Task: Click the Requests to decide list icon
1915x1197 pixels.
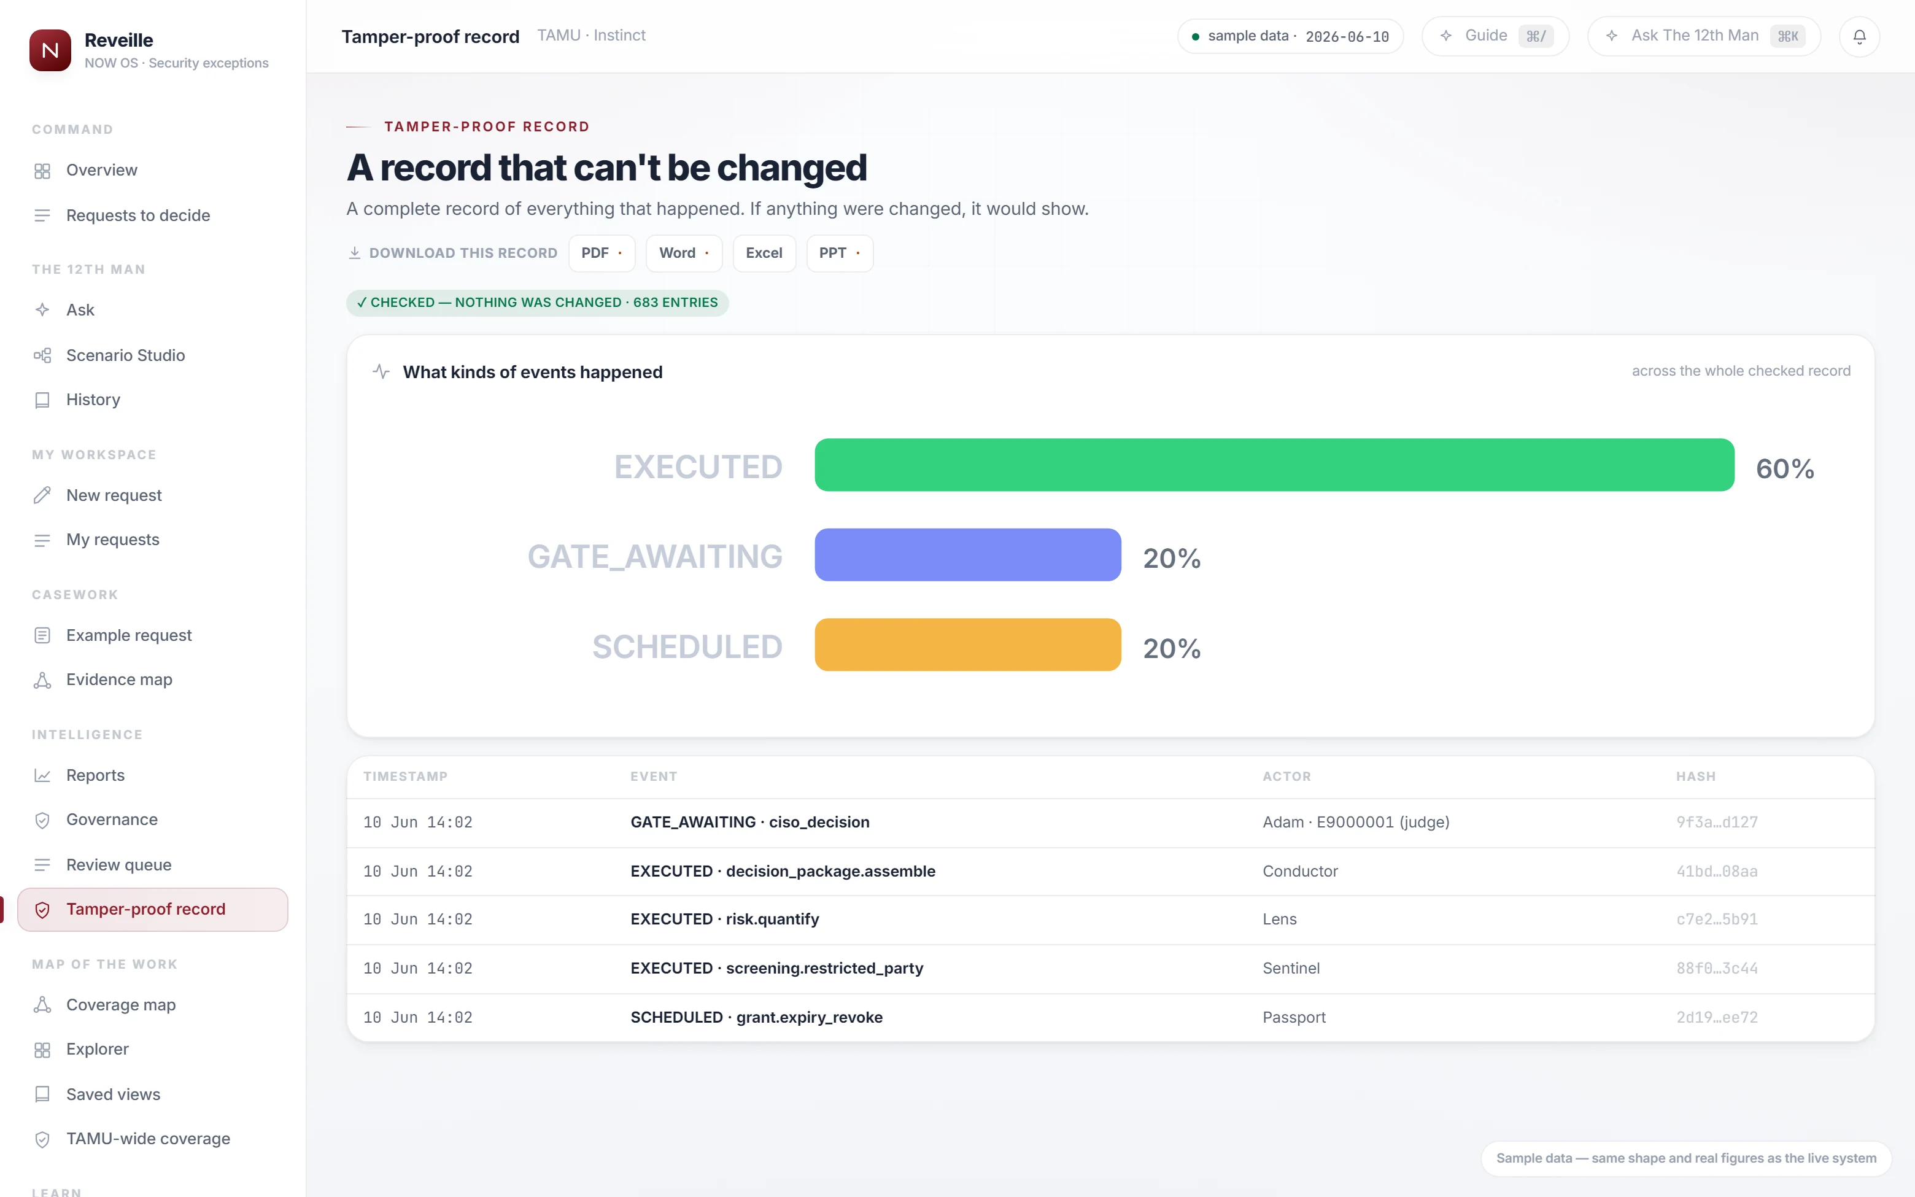Action: [43, 215]
